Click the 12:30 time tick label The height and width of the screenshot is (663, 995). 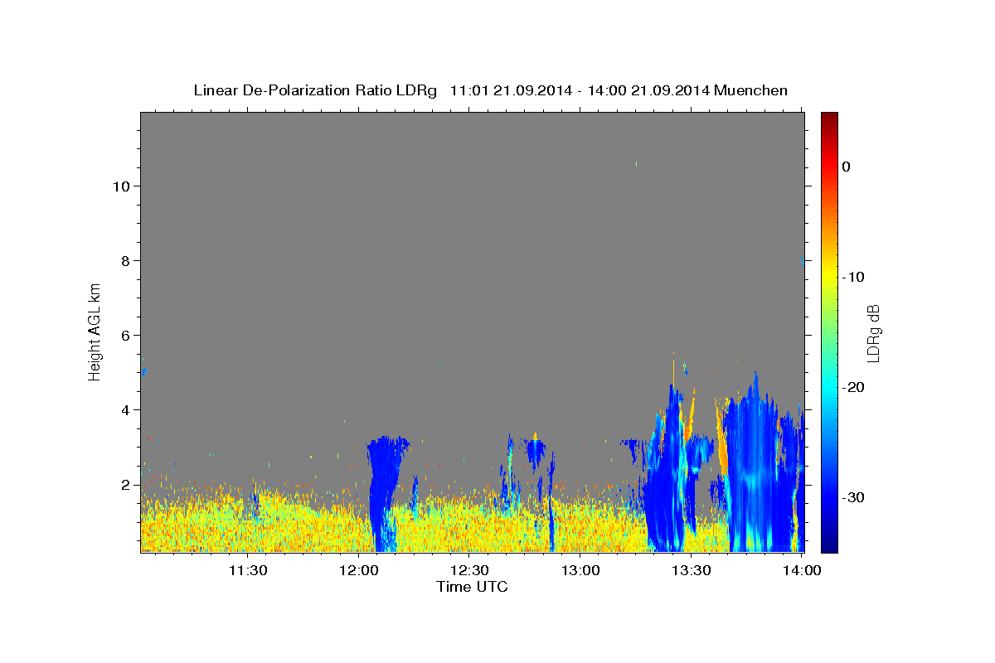pos(469,570)
